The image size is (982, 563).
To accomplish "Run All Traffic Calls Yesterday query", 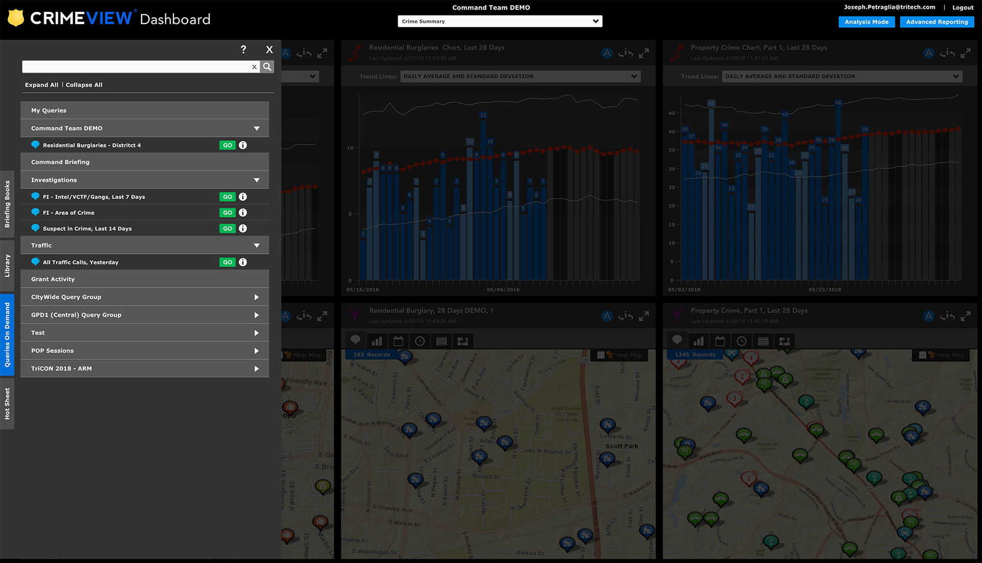I will coord(228,262).
